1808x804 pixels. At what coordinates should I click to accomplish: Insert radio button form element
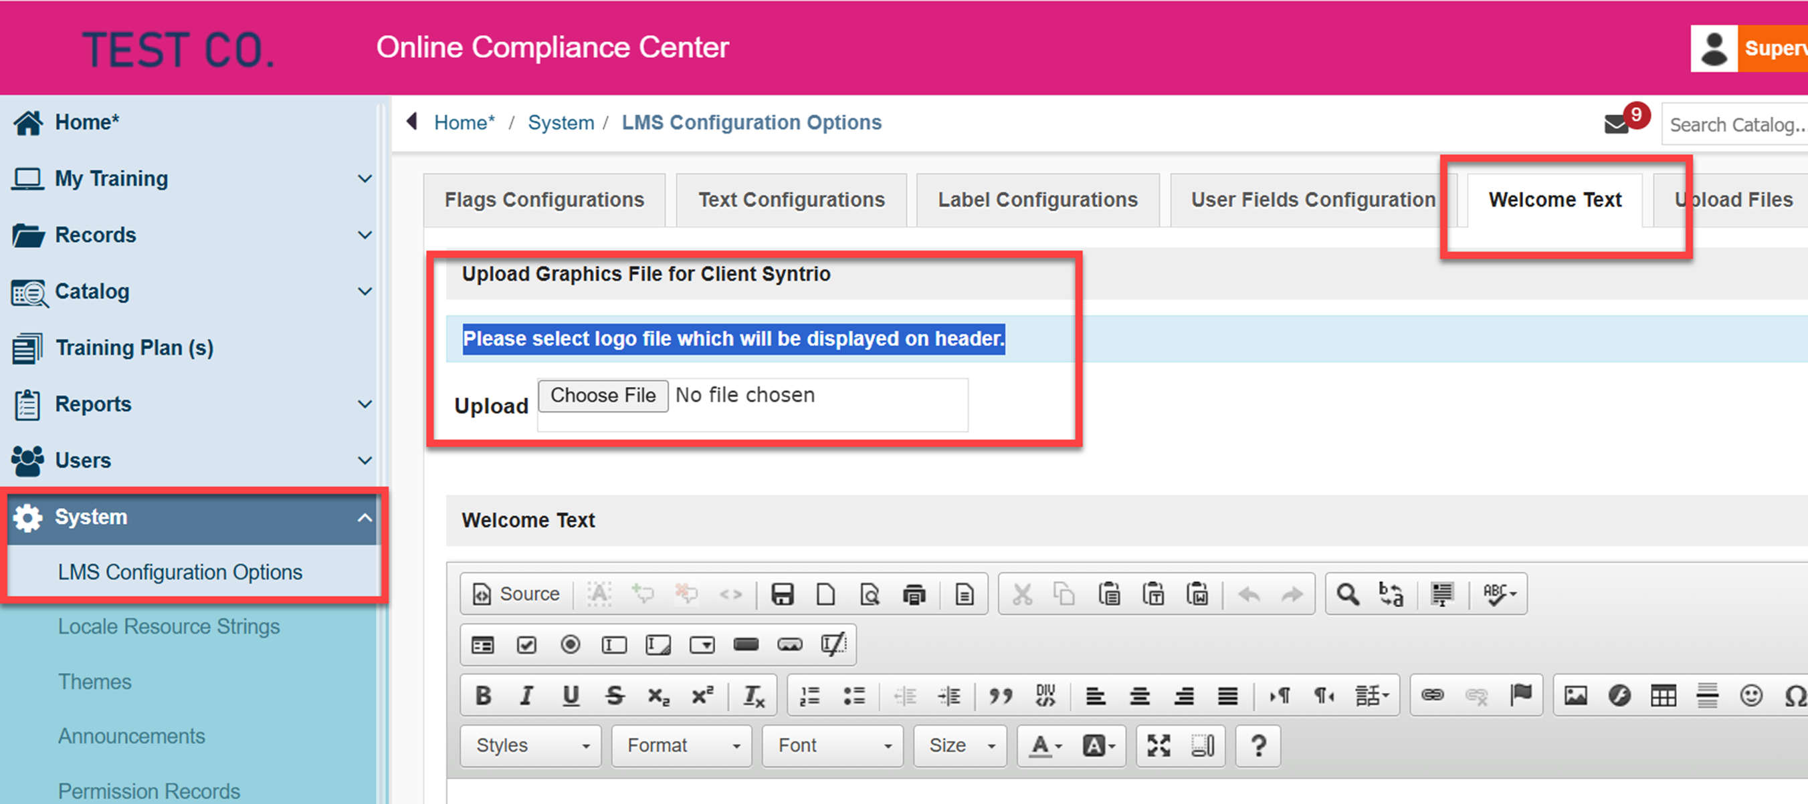click(570, 645)
